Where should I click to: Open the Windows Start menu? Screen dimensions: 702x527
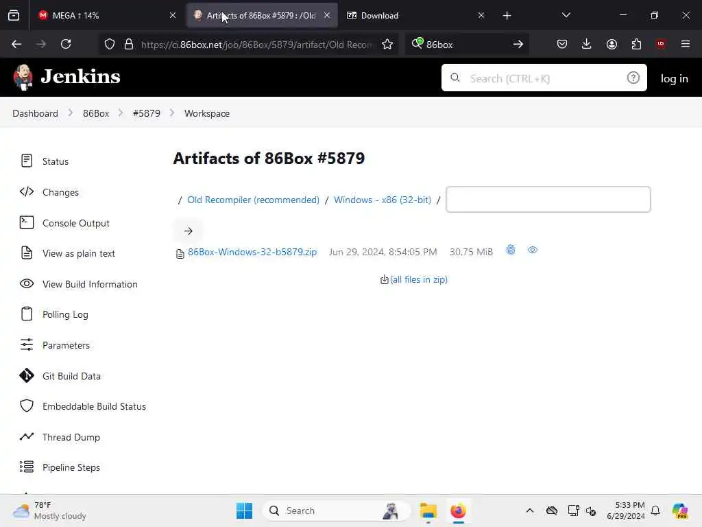[x=244, y=511]
